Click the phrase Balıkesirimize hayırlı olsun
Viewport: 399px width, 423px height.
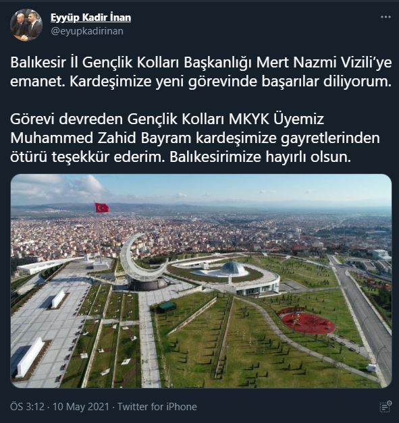point(260,157)
